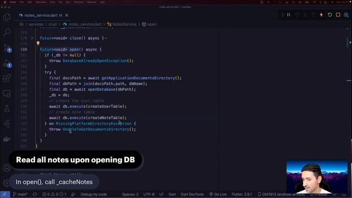This screenshot has height=198, width=352.
Task: Open the Remote Explorer view
Action: tap(7, 94)
